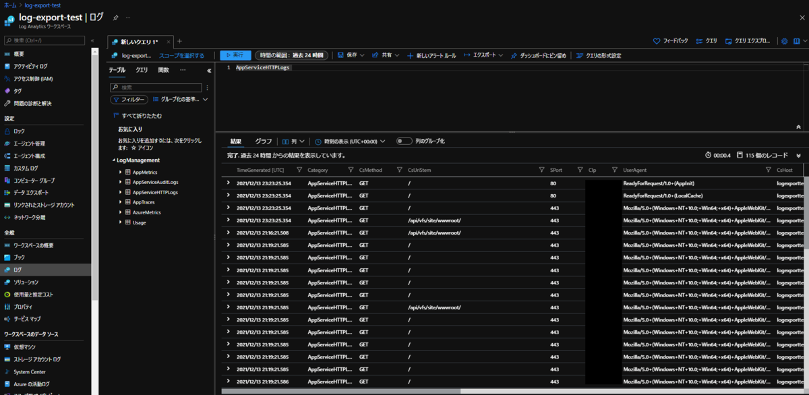Open the クエリ list in the top toolbar
Screen dimensions: 809x395
pos(707,41)
